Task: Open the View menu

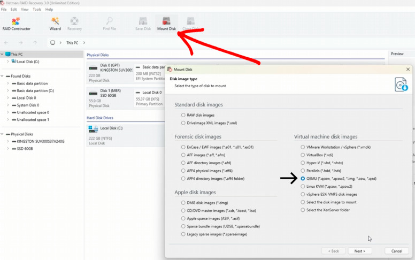Action: coord(25,9)
